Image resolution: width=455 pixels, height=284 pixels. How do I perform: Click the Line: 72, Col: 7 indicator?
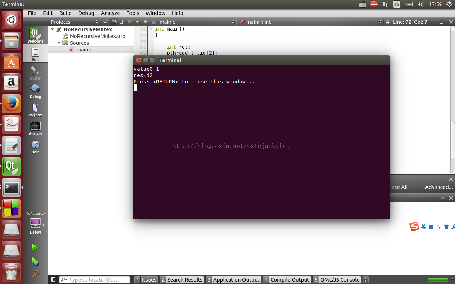point(410,22)
